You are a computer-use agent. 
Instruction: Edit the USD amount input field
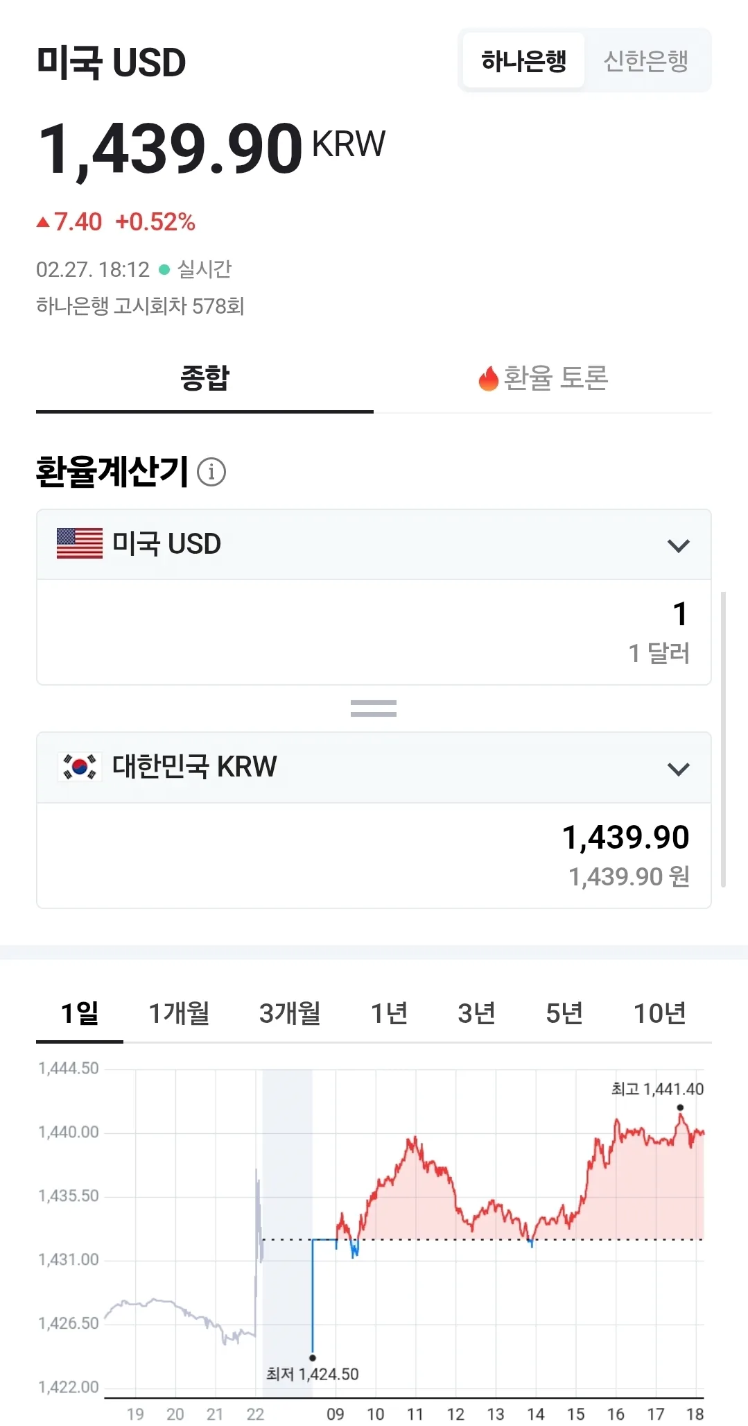pyautogui.click(x=374, y=632)
